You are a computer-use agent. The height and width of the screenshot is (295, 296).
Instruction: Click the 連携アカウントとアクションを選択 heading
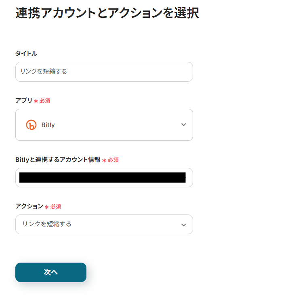click(107, 13)
